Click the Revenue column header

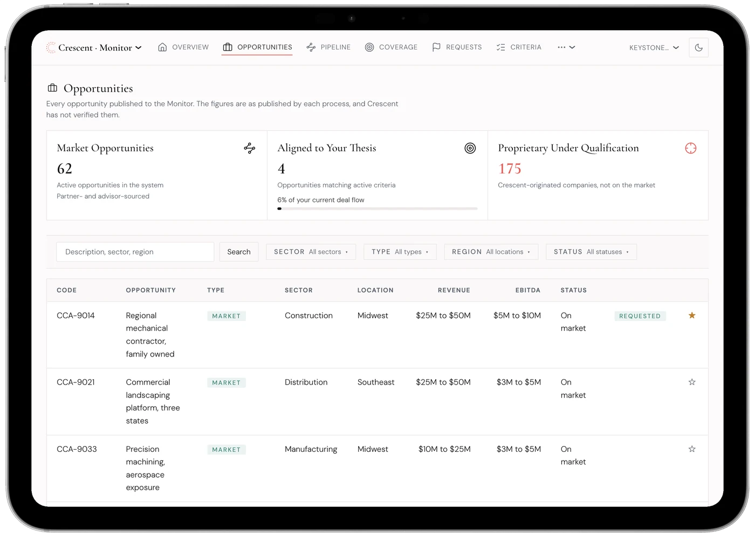pyautogui.click(x=454, y=290)
